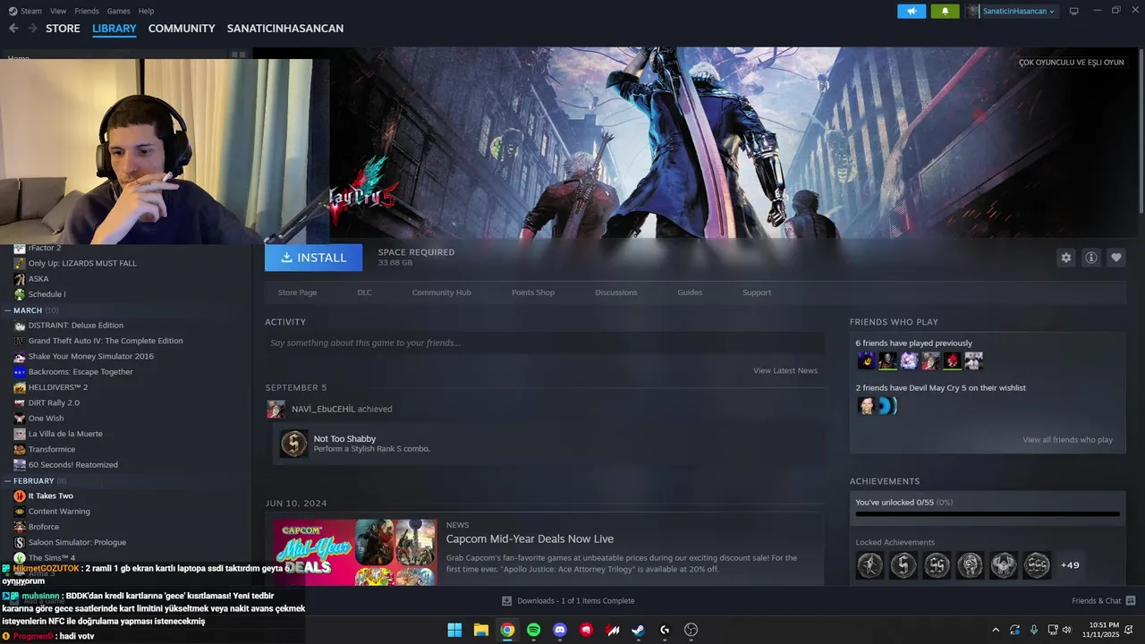The image size is (1145, 644).
Task: Select Grand Theft Auto IV: The Complete Edition
Action: [106, 341]
